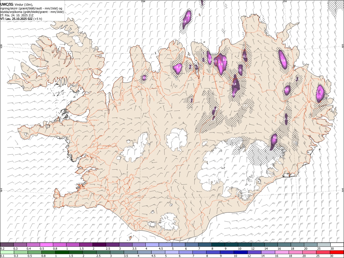Screen dimensions: 344x258
Task: Click the '20W' longitude label on top edge
Action: 143,1
